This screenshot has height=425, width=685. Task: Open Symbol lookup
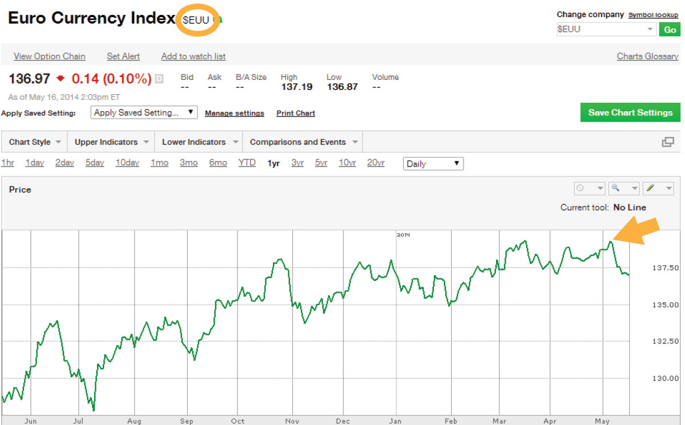point(652,14)
